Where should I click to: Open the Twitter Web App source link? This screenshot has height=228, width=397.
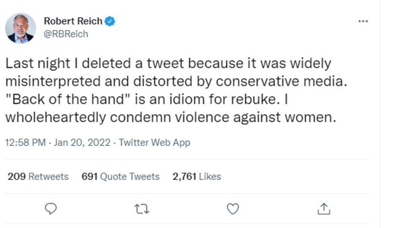155,143
